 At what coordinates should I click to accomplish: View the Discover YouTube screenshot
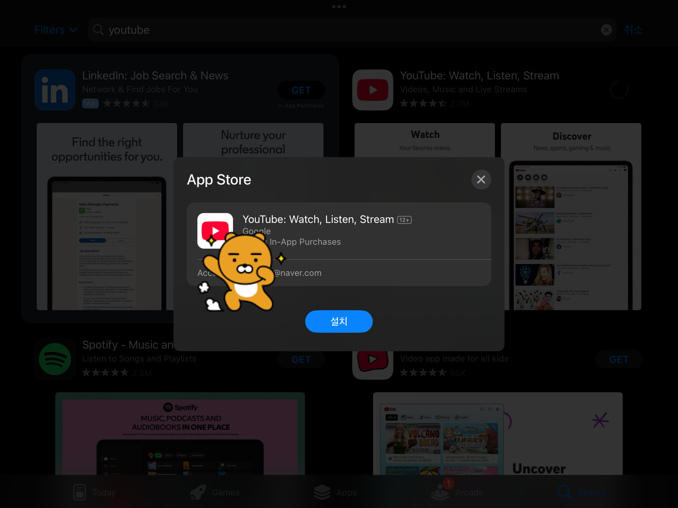[571, 217]
